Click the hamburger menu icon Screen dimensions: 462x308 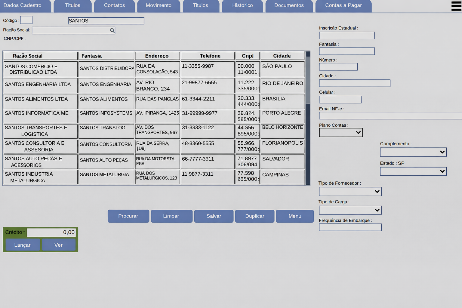point(456,6)
